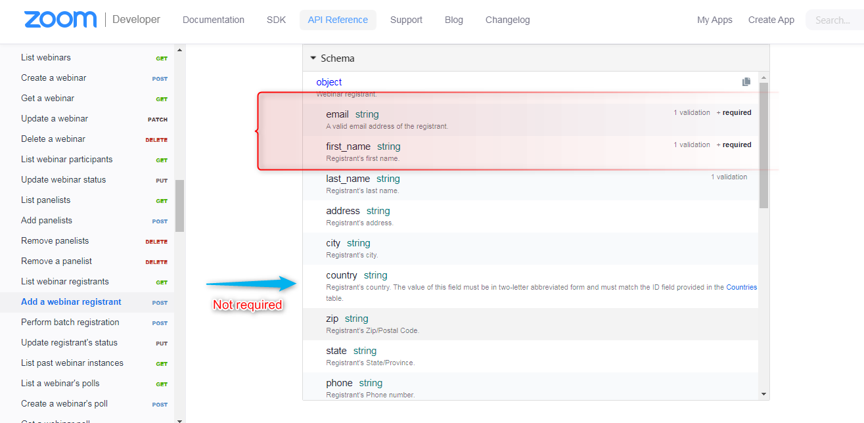Open My Apps
The height and width of the screenshot is (423, 864).
(715, 20)
